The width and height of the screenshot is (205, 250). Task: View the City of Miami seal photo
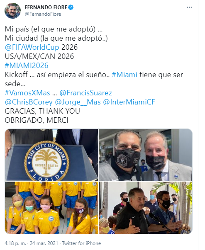pos(51,155)
